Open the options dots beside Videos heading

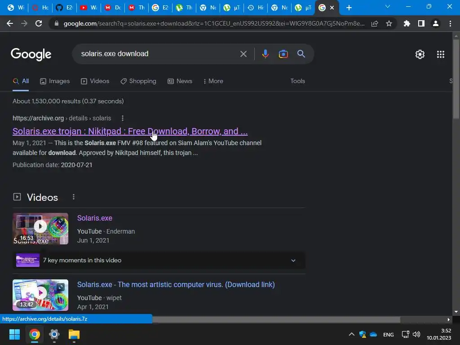74,197
